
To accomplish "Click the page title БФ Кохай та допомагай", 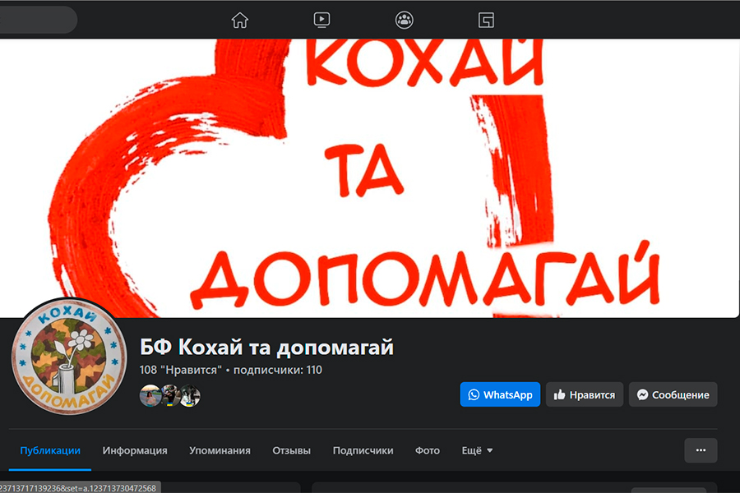I will 266,348.
